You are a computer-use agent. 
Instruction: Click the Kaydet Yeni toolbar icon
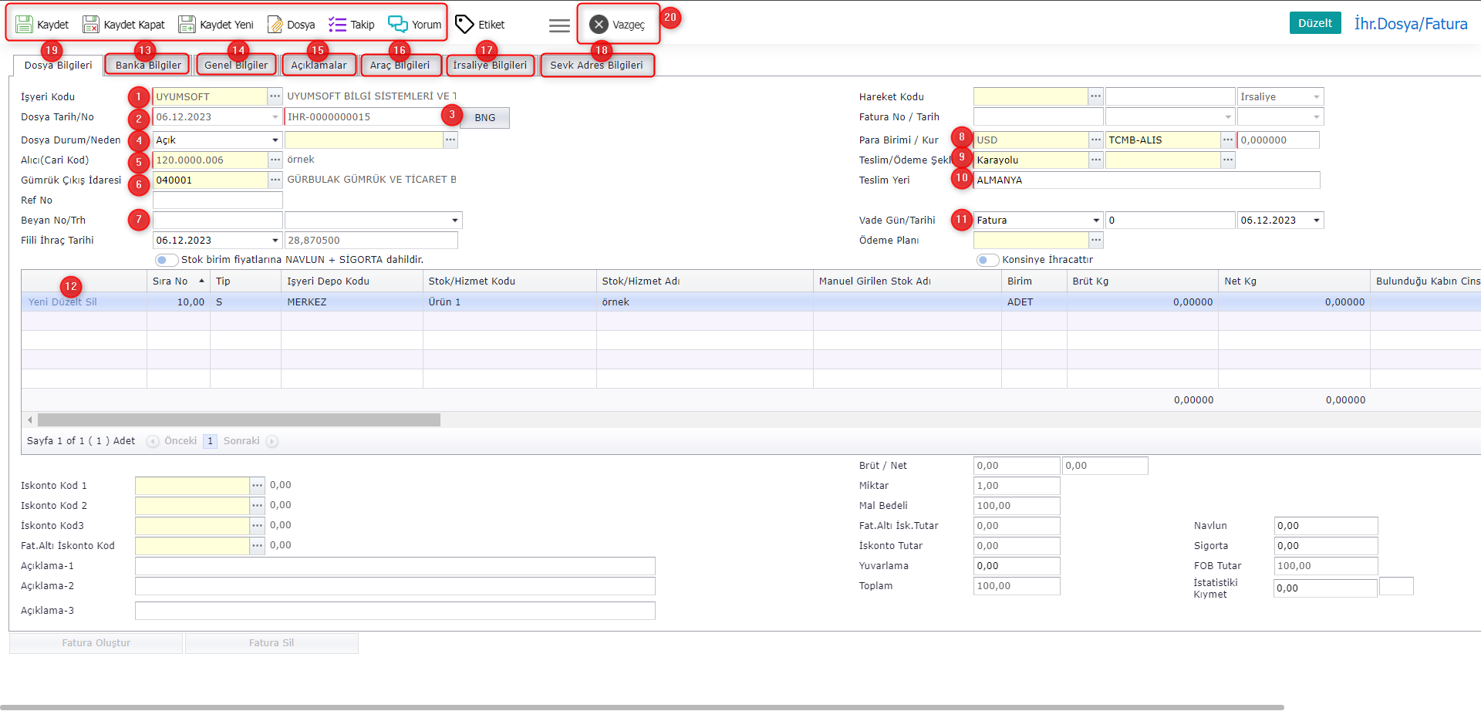(187, 25)
